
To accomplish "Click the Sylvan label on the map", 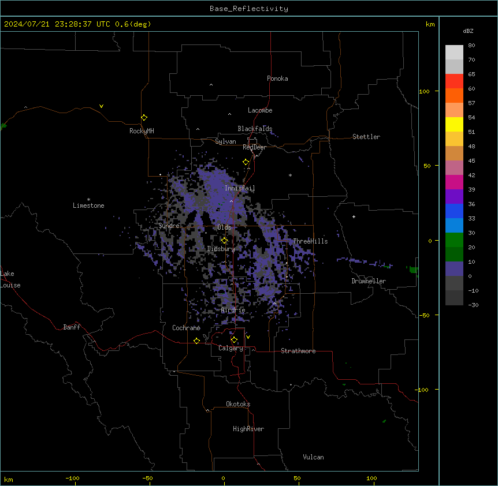I will point(225,141).
